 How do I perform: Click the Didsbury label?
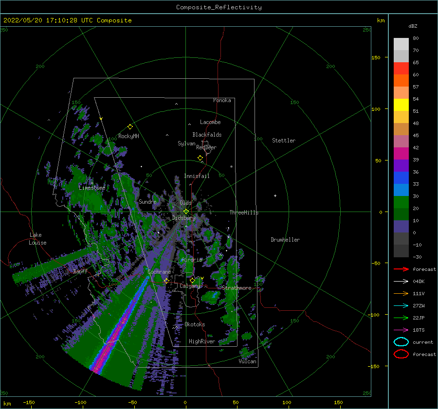click(183, 218)
